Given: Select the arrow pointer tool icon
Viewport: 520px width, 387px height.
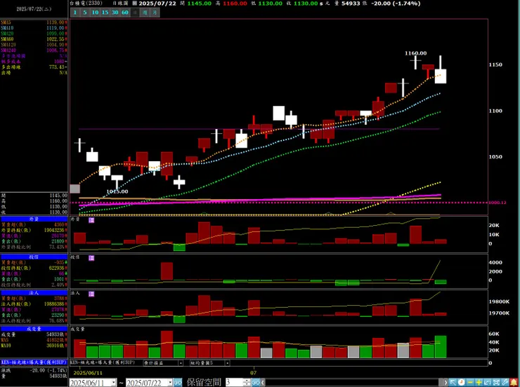Looking at the screenshot, I should 453,382.
